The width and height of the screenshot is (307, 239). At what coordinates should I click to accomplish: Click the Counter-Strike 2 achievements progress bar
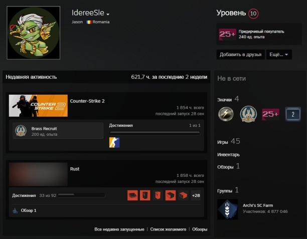click(x=155, y=133)
